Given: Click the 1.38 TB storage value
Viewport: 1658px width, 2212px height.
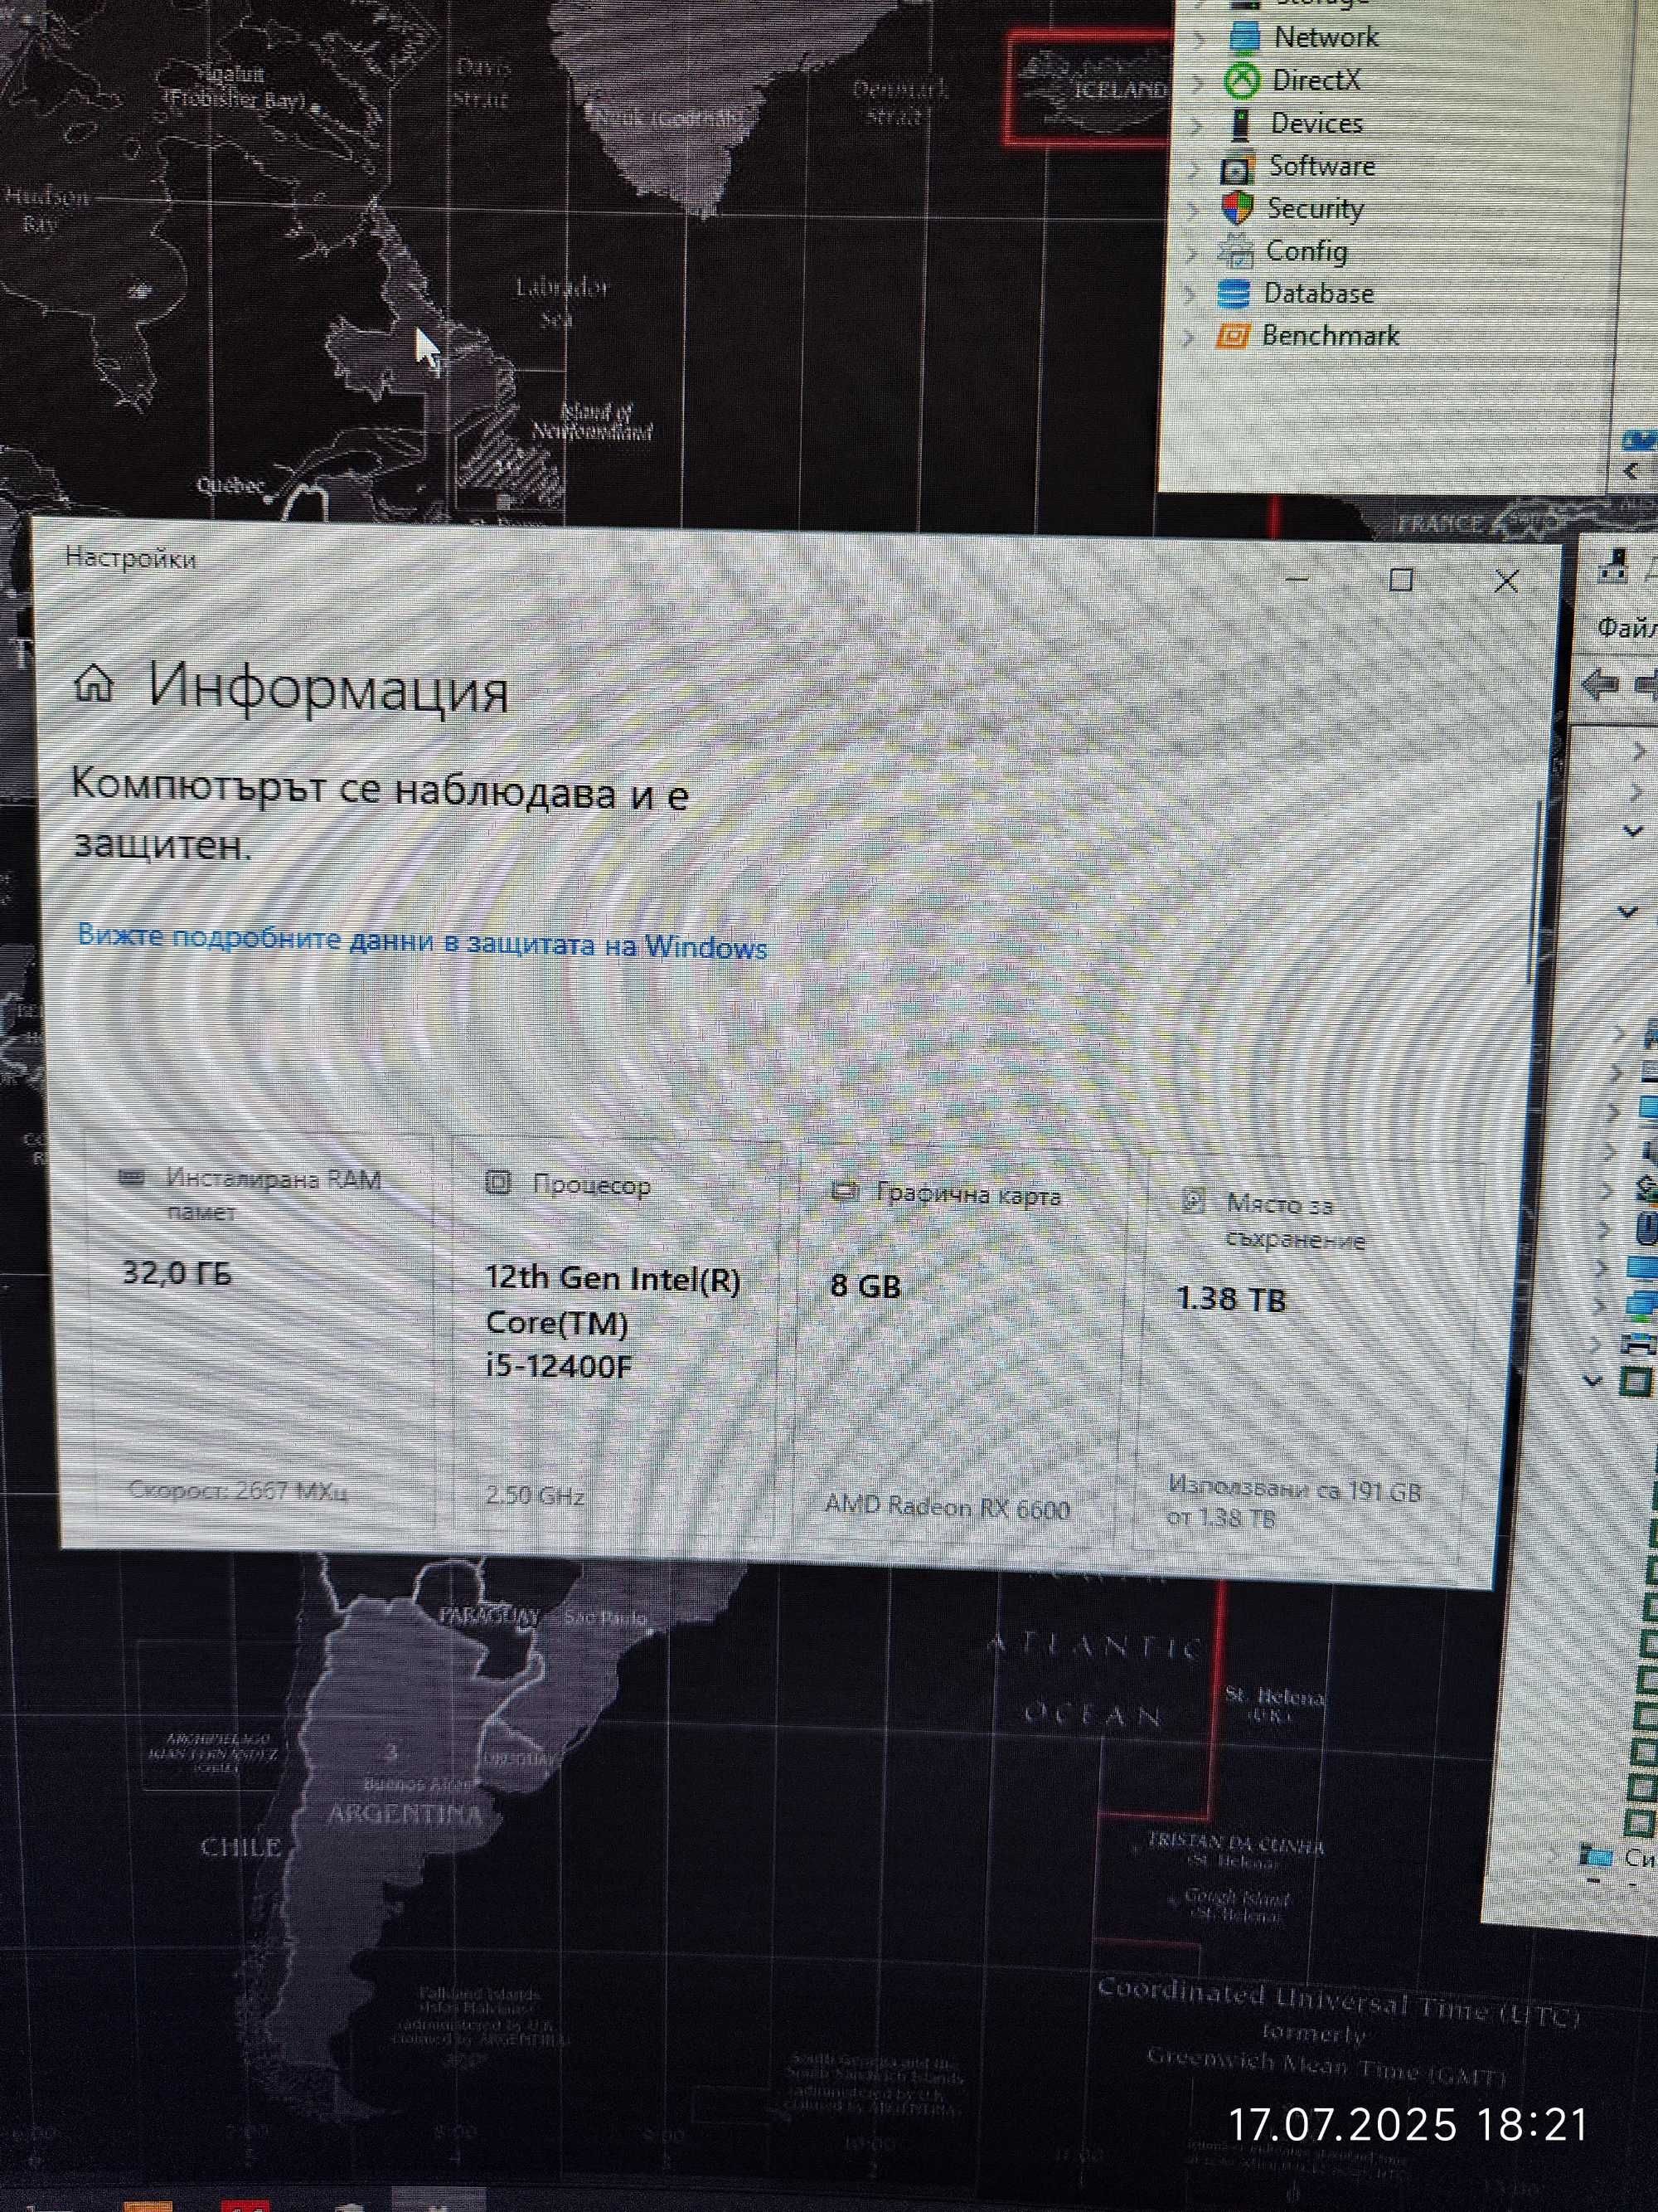Looking at the screenshot, I should [x=1230, y=1299].
